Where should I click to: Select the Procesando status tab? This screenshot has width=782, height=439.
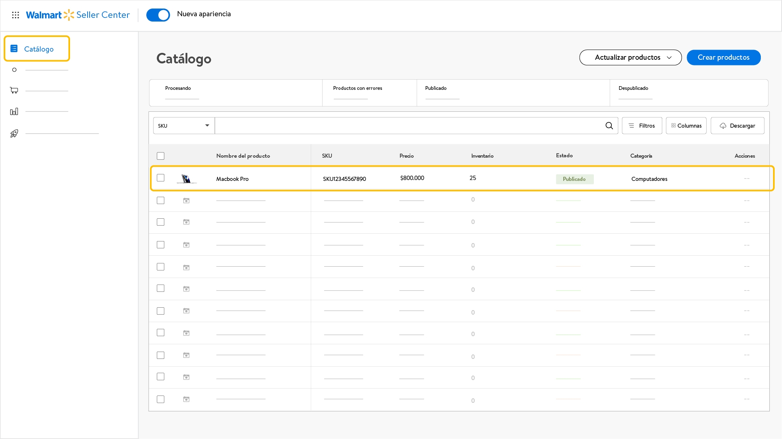tap(236, 93)
